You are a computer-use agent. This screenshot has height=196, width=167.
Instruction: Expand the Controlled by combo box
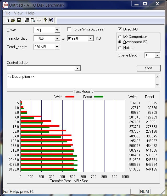[x=77, y=69]
